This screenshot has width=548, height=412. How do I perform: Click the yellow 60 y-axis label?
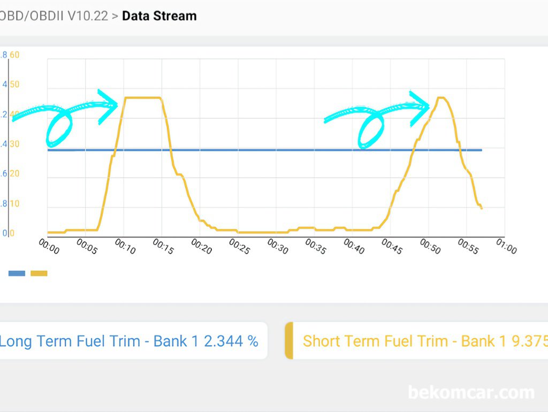coord(14,55)
